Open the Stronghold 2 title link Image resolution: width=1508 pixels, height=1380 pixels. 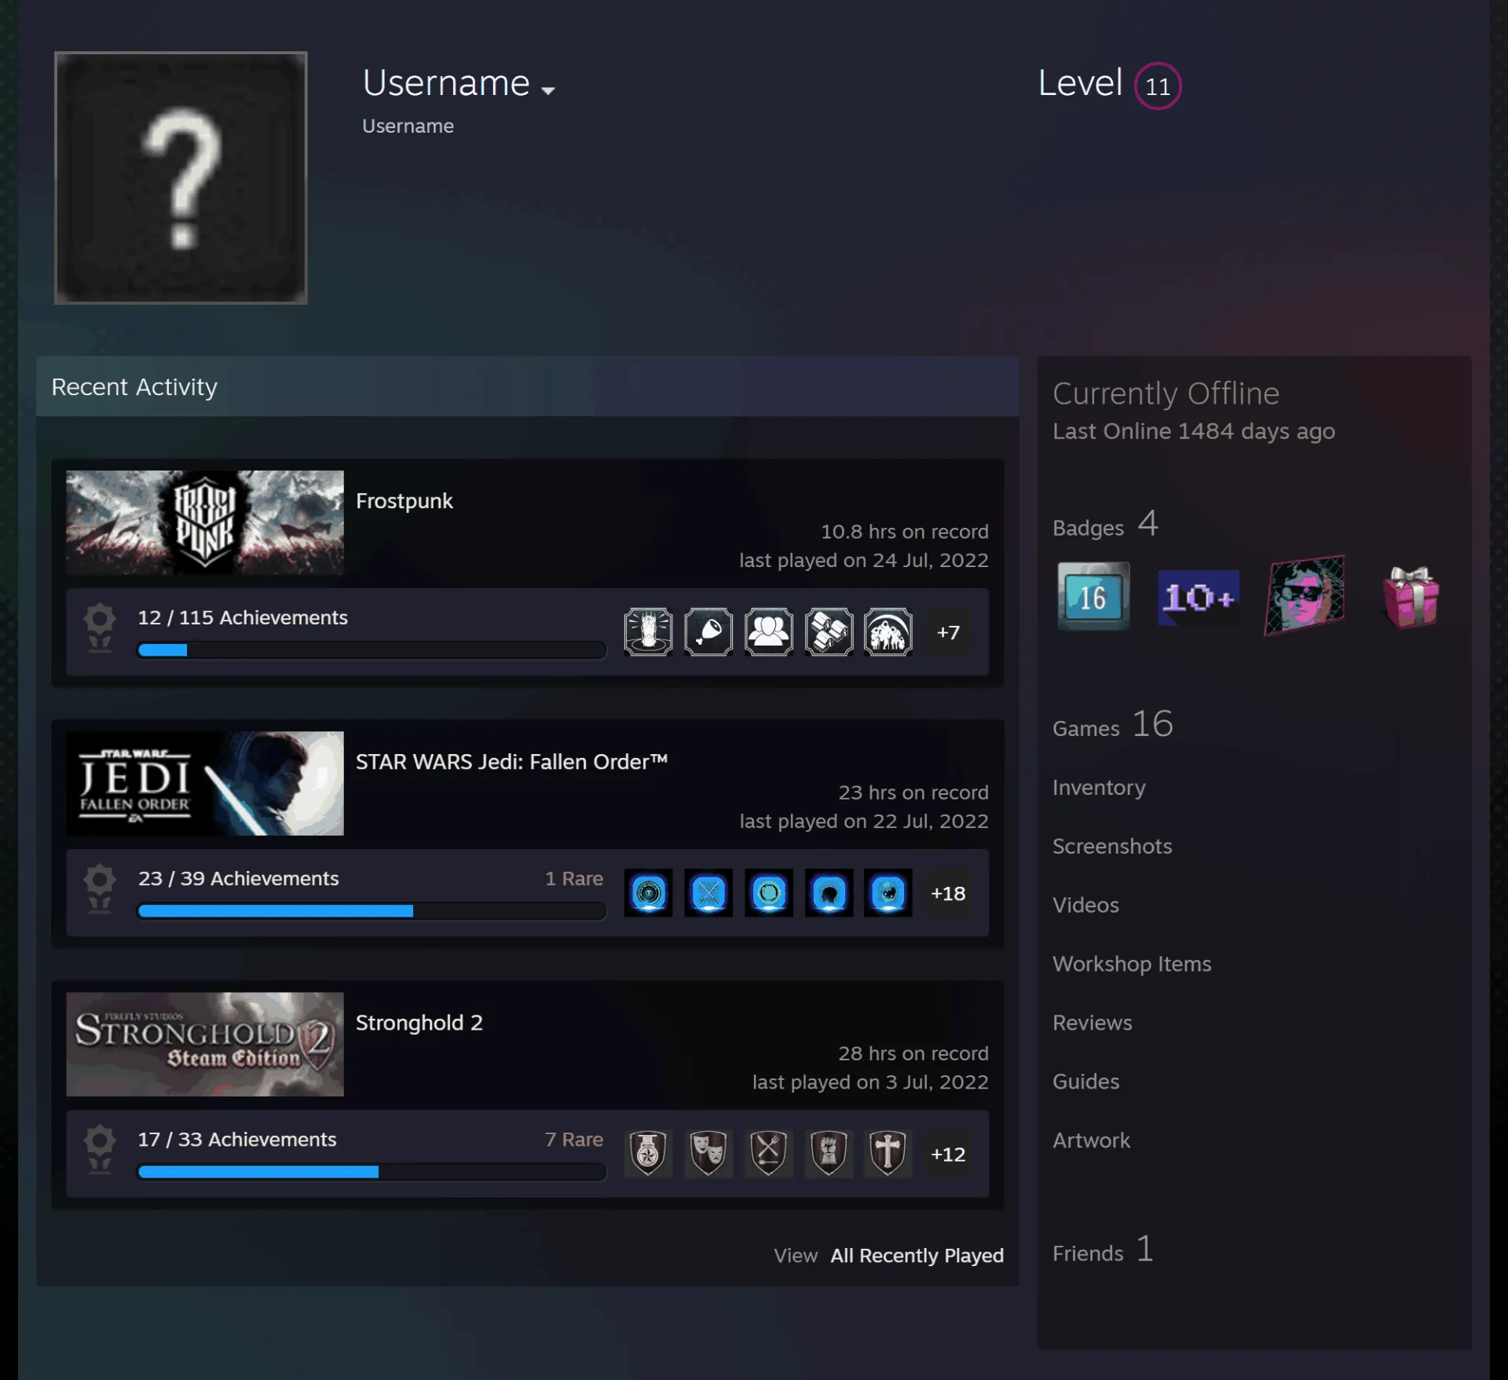tap(419, 1023)
